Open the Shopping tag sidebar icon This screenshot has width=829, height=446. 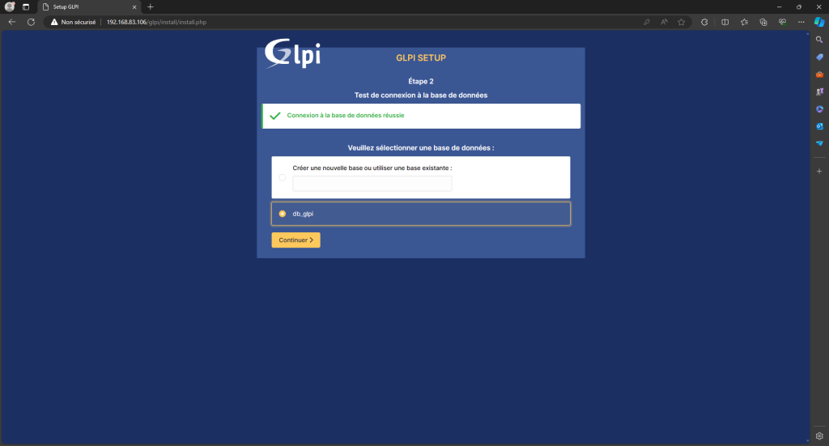pos(818,57)
